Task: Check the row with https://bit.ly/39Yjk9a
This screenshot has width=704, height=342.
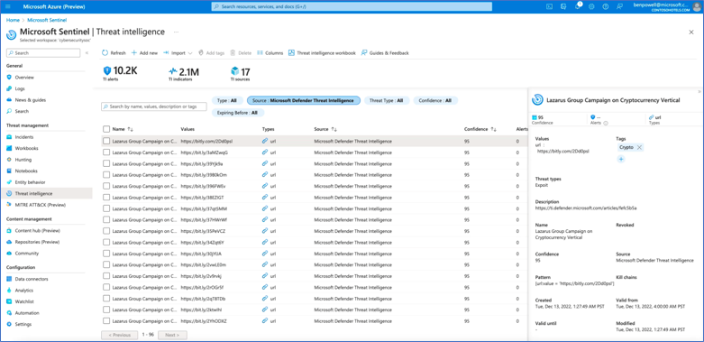Action: pos(106,163)
